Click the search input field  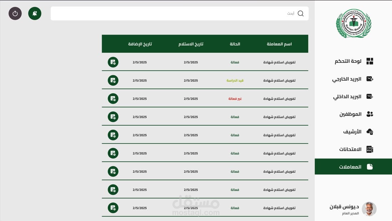click(171, 14)
